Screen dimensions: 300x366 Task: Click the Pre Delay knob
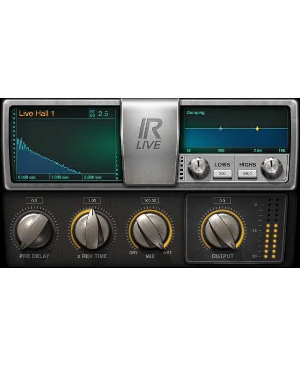click(x=34, y=230)
